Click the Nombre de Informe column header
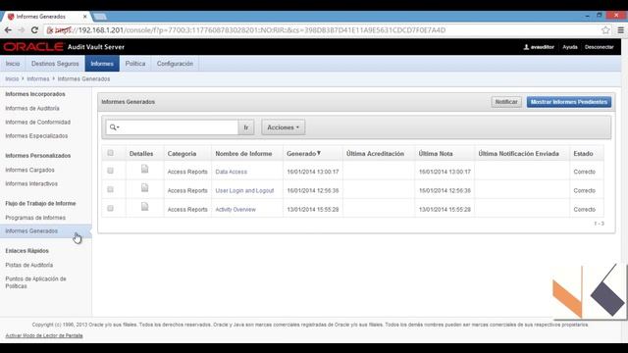 [x=243, y=154]
